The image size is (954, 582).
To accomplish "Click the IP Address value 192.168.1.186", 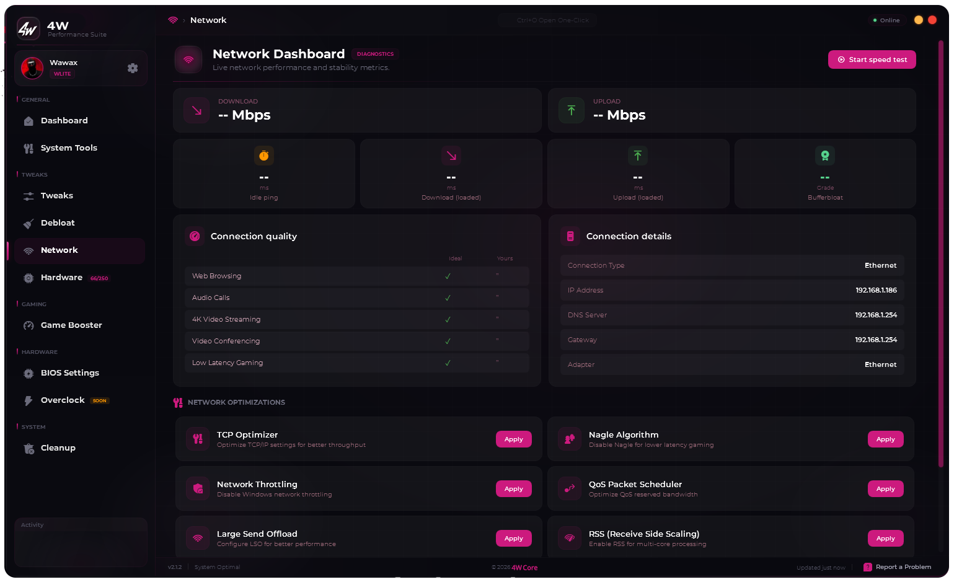I will (x=876, y=290).
